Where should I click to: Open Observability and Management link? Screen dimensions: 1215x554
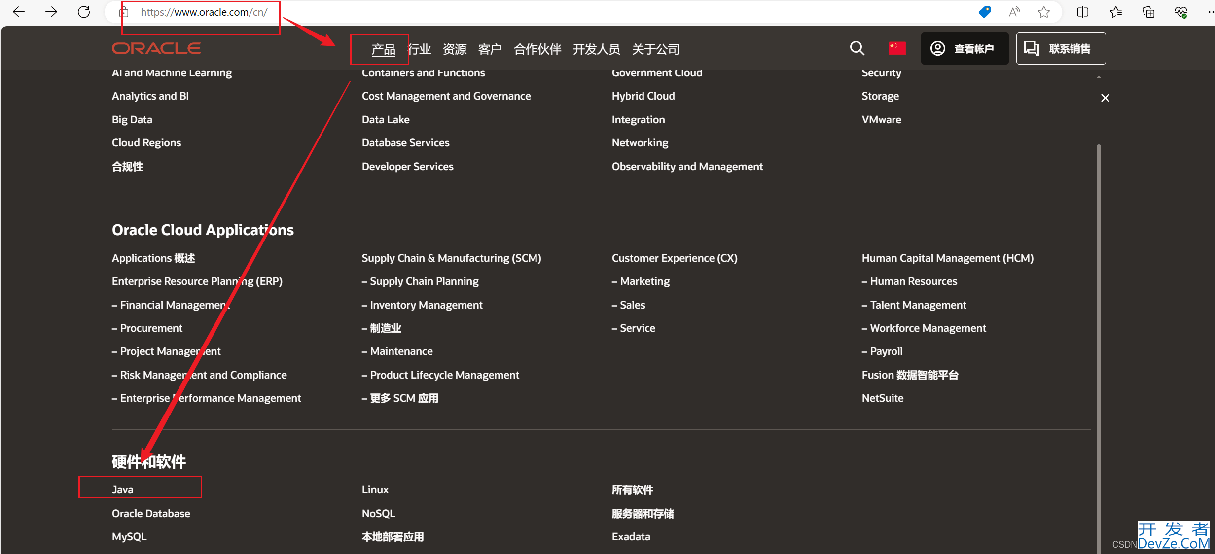click(687, 167)
